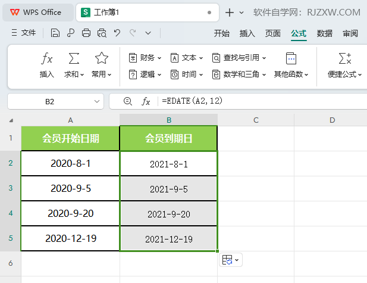Viewport: 367px width, 283px height.
Task: Open the 文件 (File) menu
Action: pos(24,33)
